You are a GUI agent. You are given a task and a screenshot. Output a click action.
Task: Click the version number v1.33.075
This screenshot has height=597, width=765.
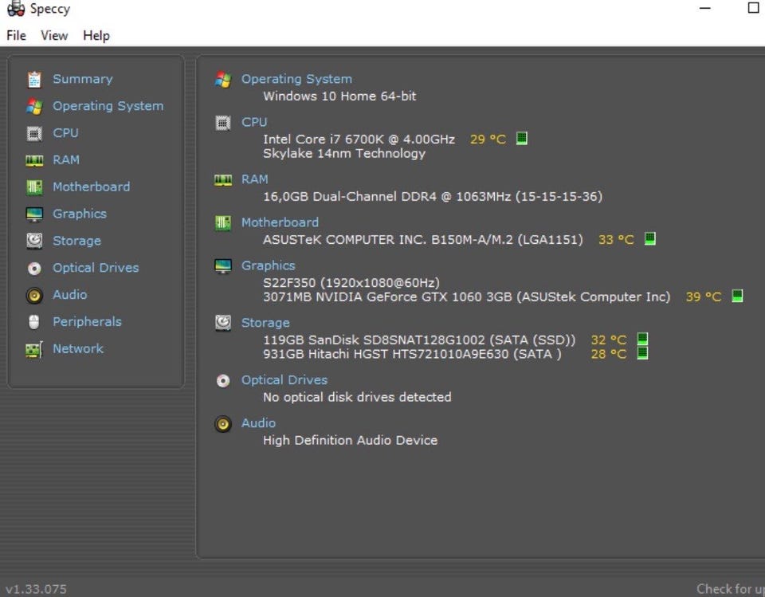click(x=36, y=589)
